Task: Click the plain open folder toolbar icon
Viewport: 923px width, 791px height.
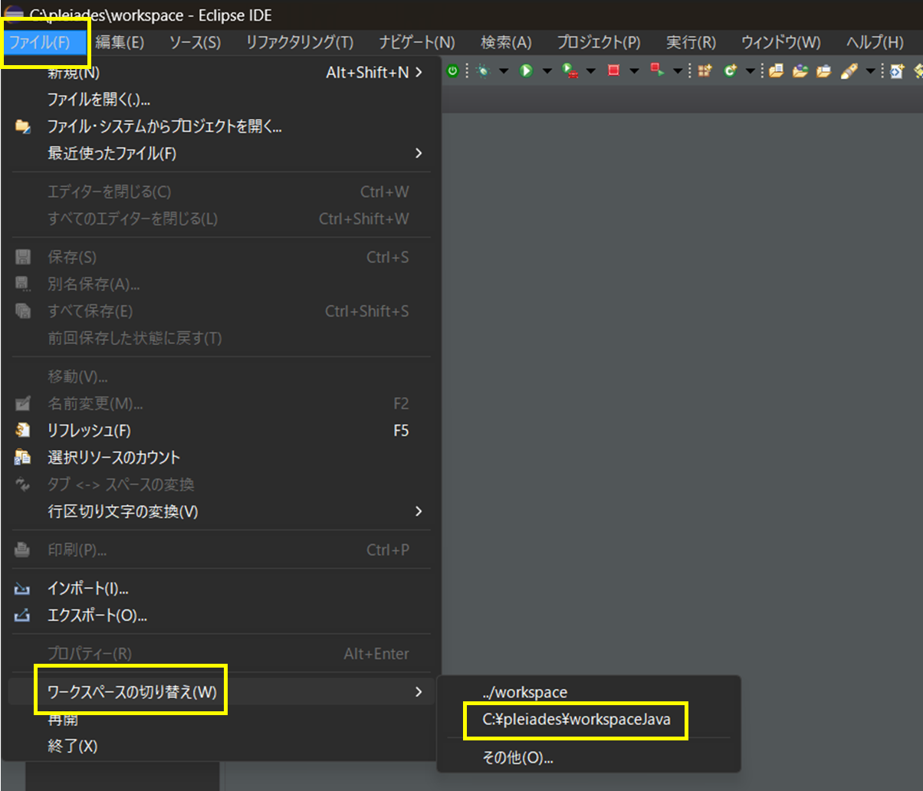Action: pyautogui.click(x=824, y=71)
